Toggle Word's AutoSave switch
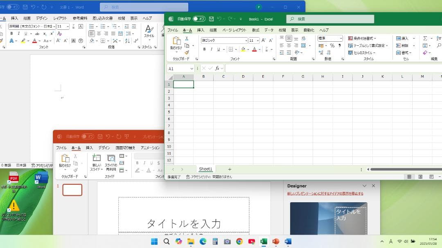The width and height of the screenshot is (442, 248). point(13,7)
